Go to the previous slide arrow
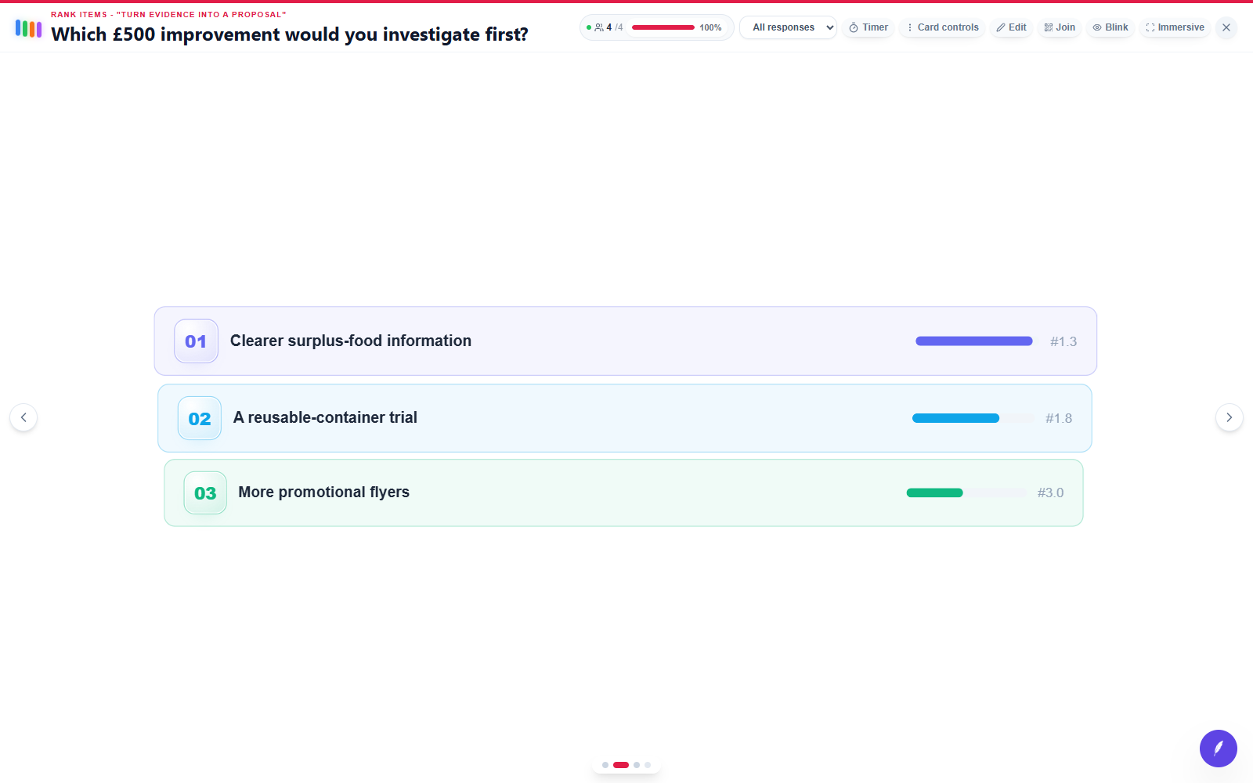The image size is (1253, 783). pyautogui.click(x=23, y=417)
